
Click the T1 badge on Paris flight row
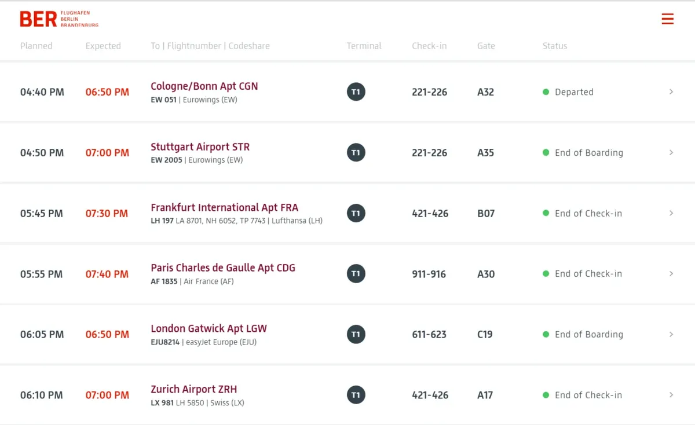click(x=356, y=274)
